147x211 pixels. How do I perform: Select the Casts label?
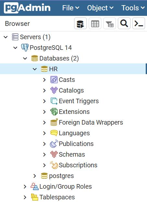[x=67, y=80]
